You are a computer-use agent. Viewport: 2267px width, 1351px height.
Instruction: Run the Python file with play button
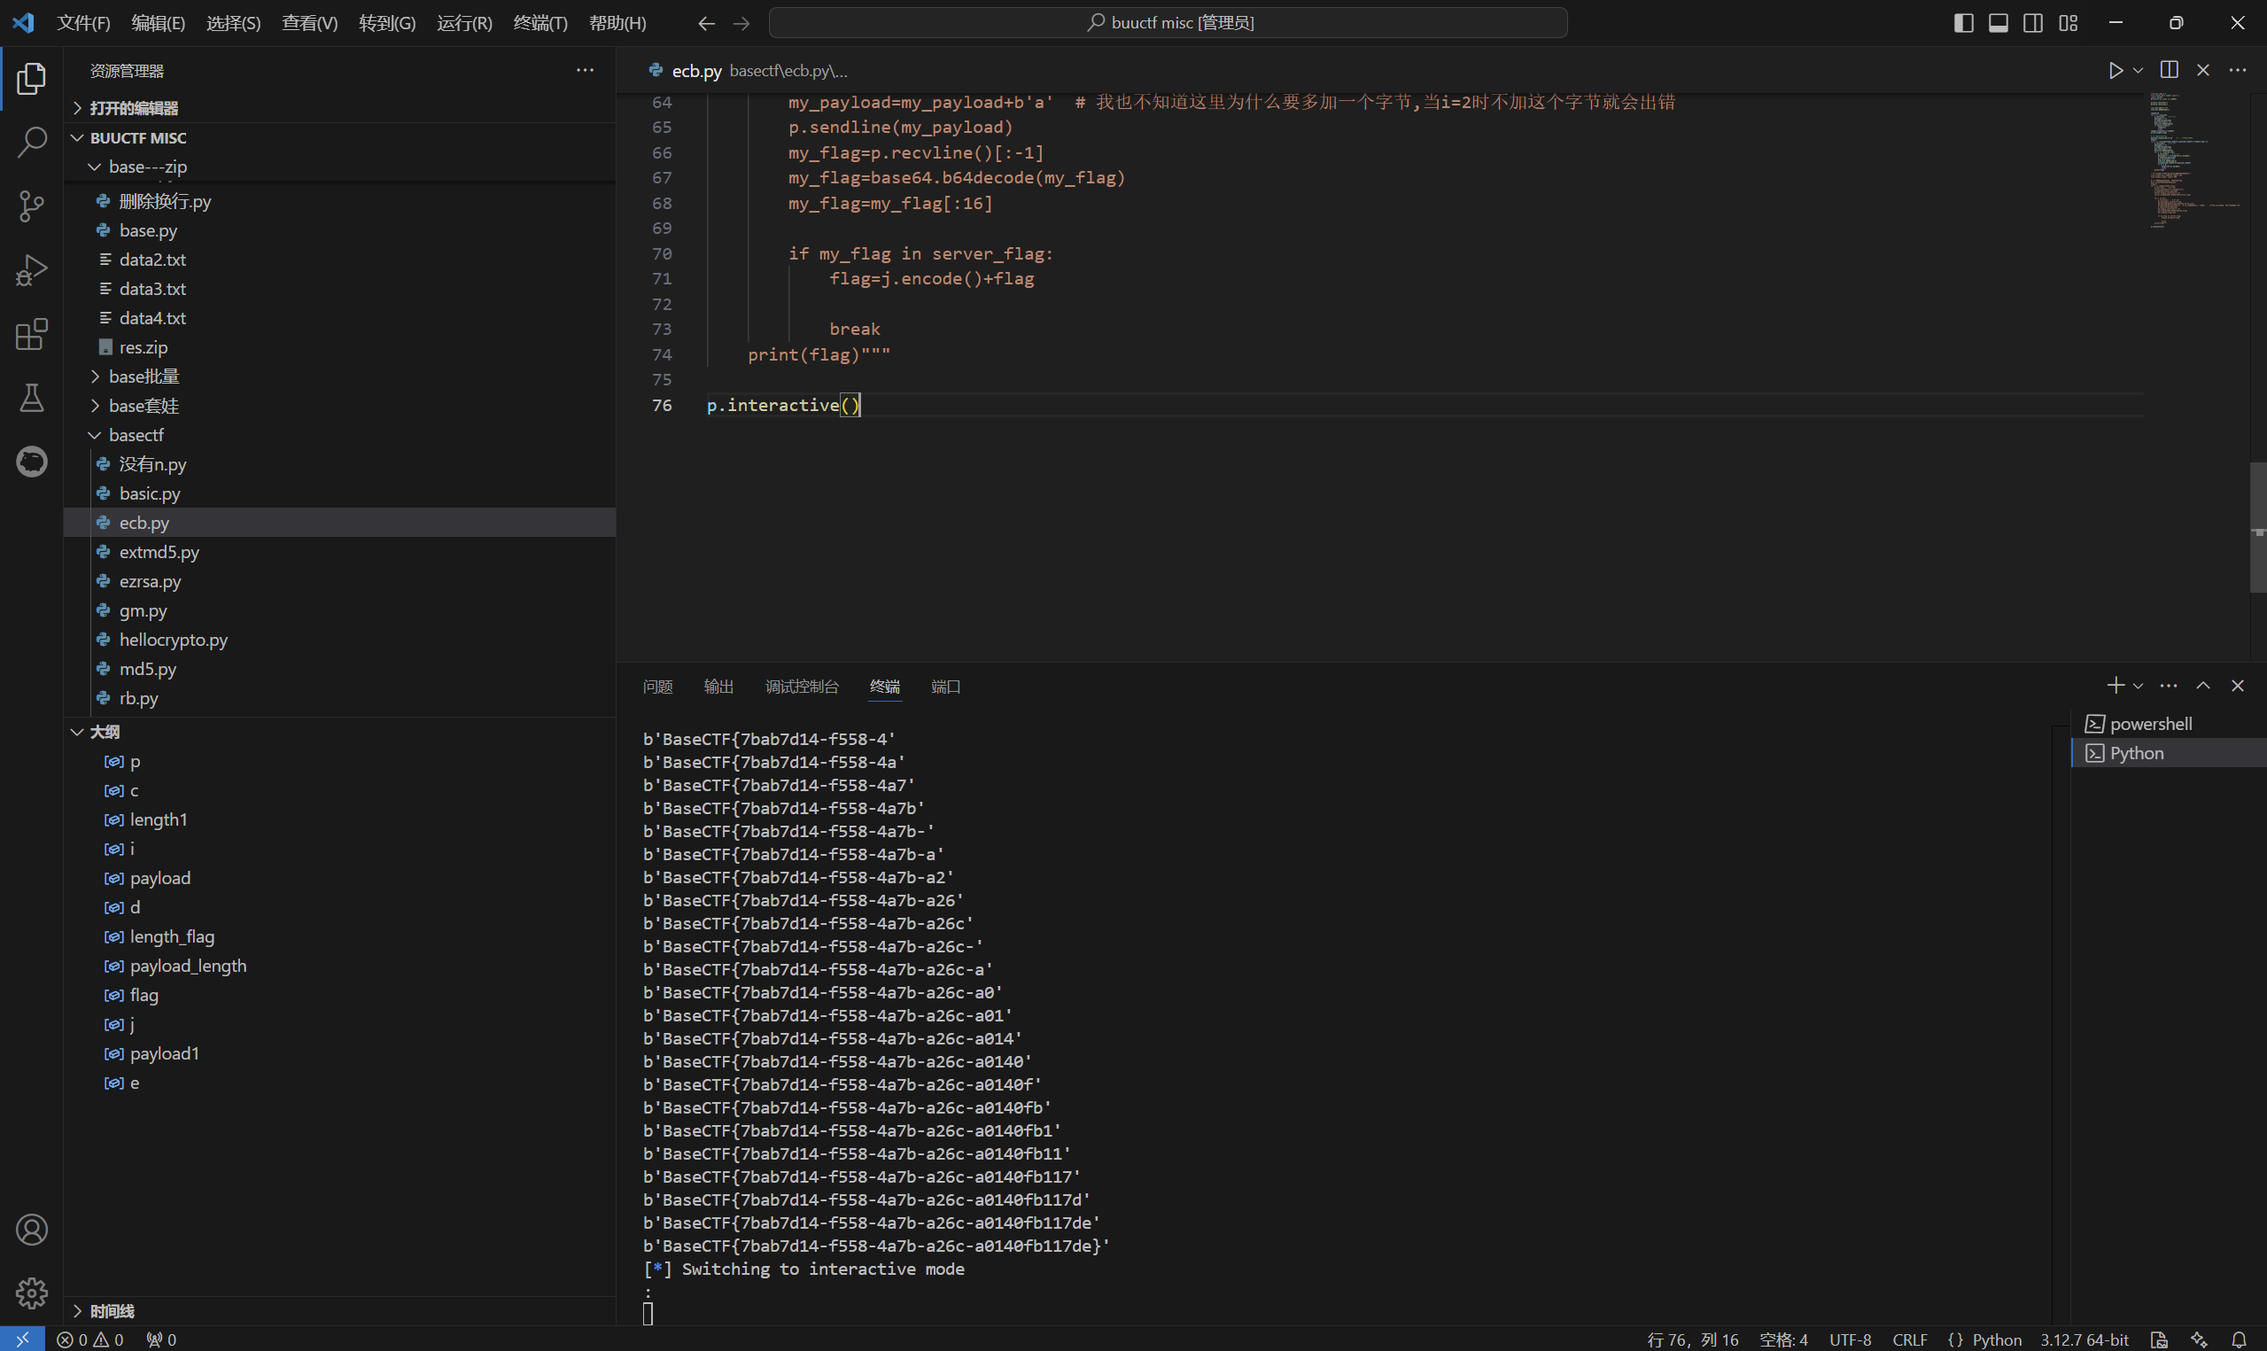point(2115,70)
